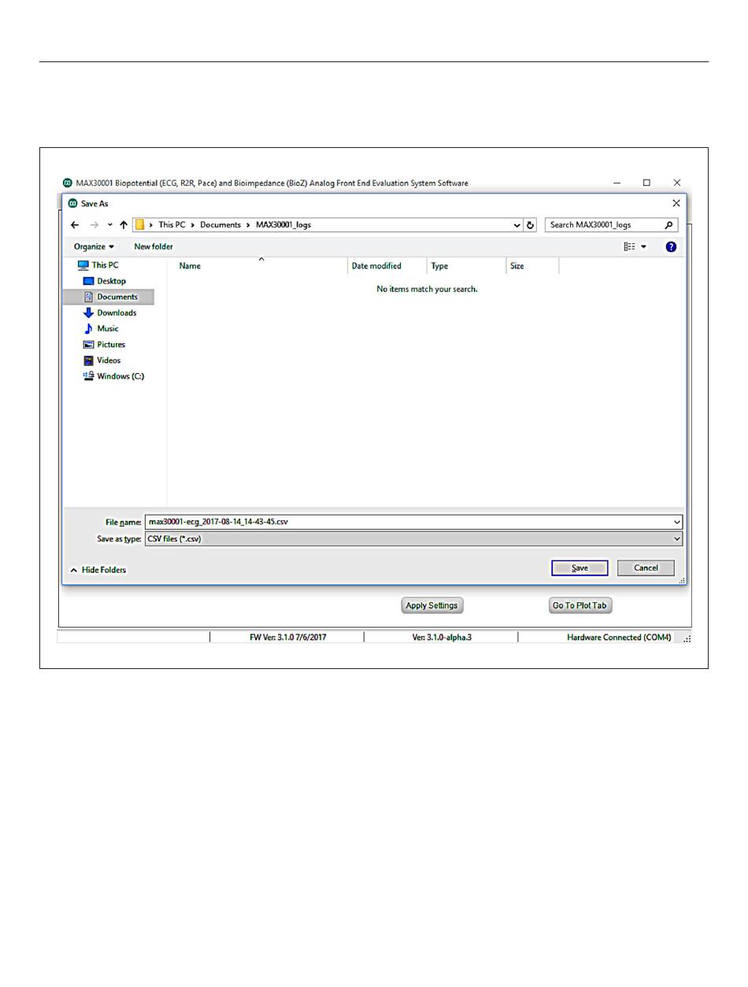Minimize the MAX30001 main window
This screenshot has height=987, width=748.
tap(617, 183)
